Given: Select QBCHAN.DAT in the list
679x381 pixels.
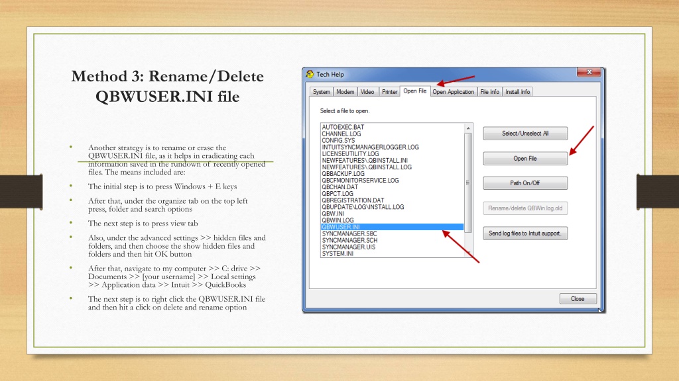Looking at the screenshot, I should (340, 187).
